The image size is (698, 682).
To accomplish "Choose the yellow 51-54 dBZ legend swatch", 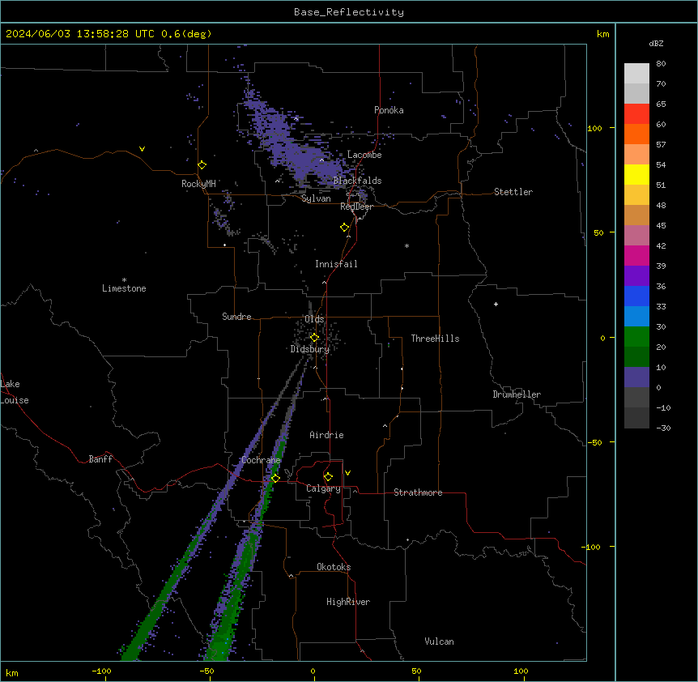I will 636,174.
